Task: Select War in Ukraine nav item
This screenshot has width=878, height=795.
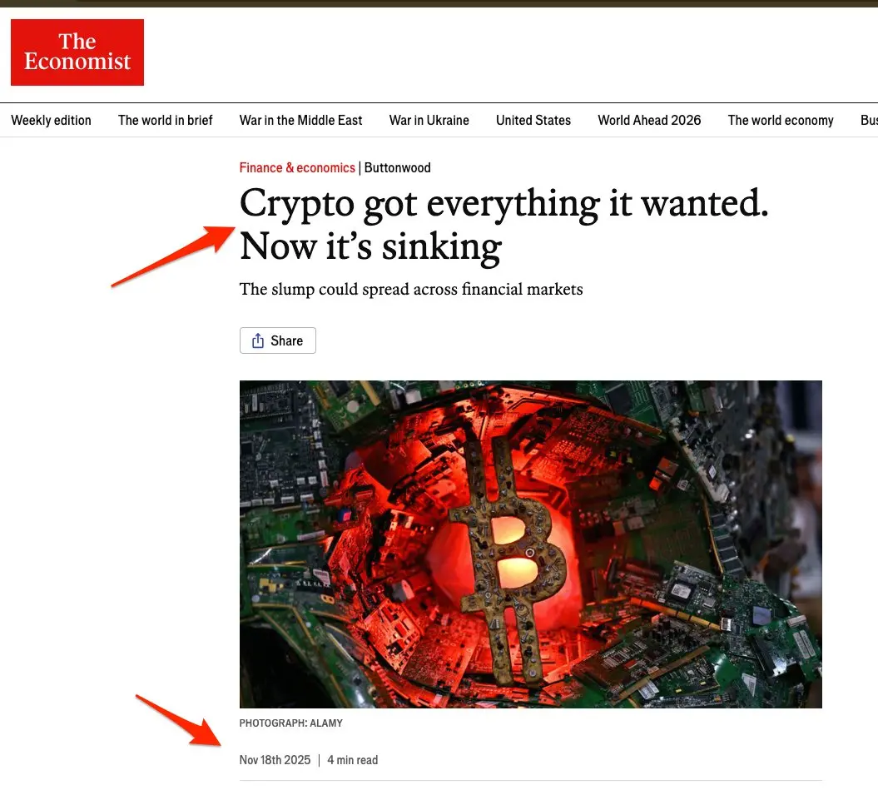Action: coord(429,121)
